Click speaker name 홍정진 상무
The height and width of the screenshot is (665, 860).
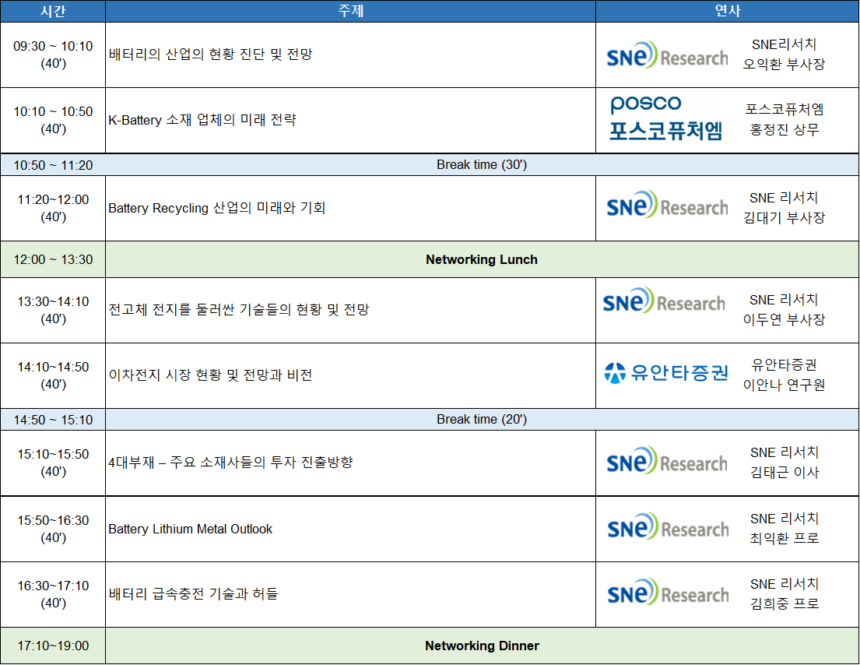[785, 129]
